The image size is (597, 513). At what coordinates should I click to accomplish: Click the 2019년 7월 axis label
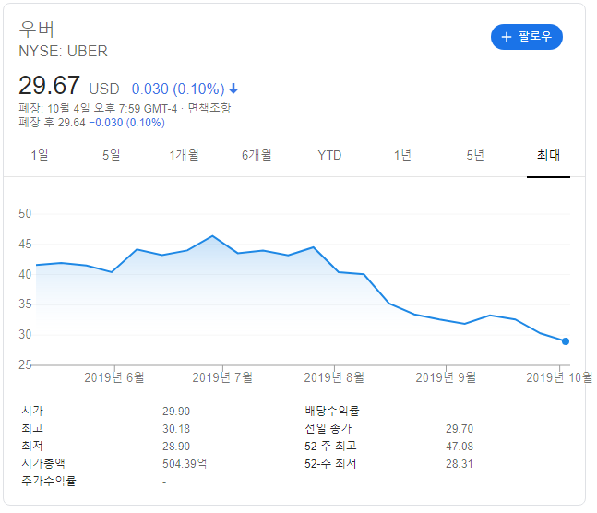(x=222, y=377)
